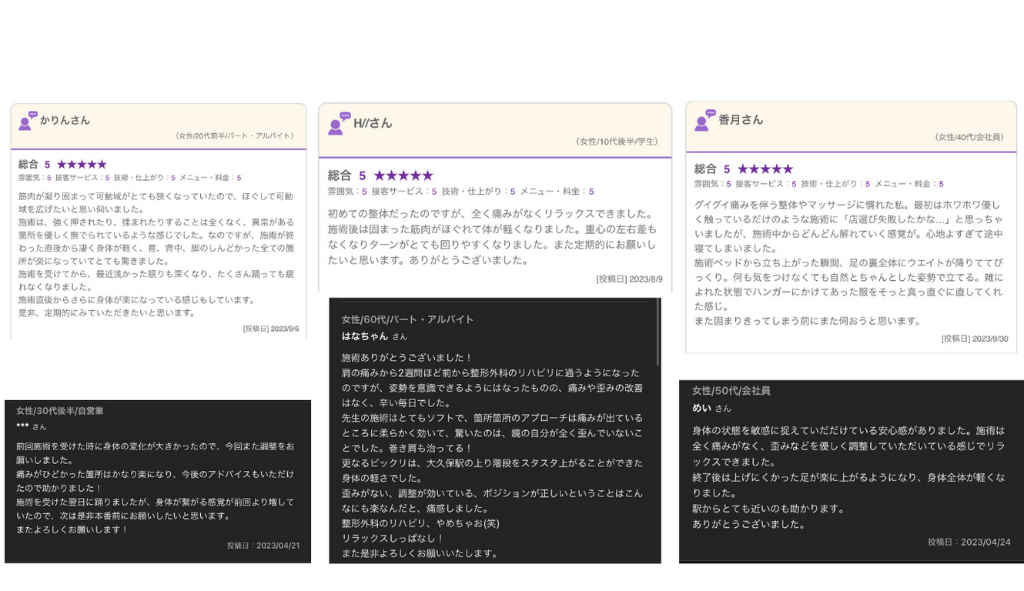Screen dimensions: 1024x591
Task: Click the 投稿日 2023/04/24 date label
Action: click(969, 542)
